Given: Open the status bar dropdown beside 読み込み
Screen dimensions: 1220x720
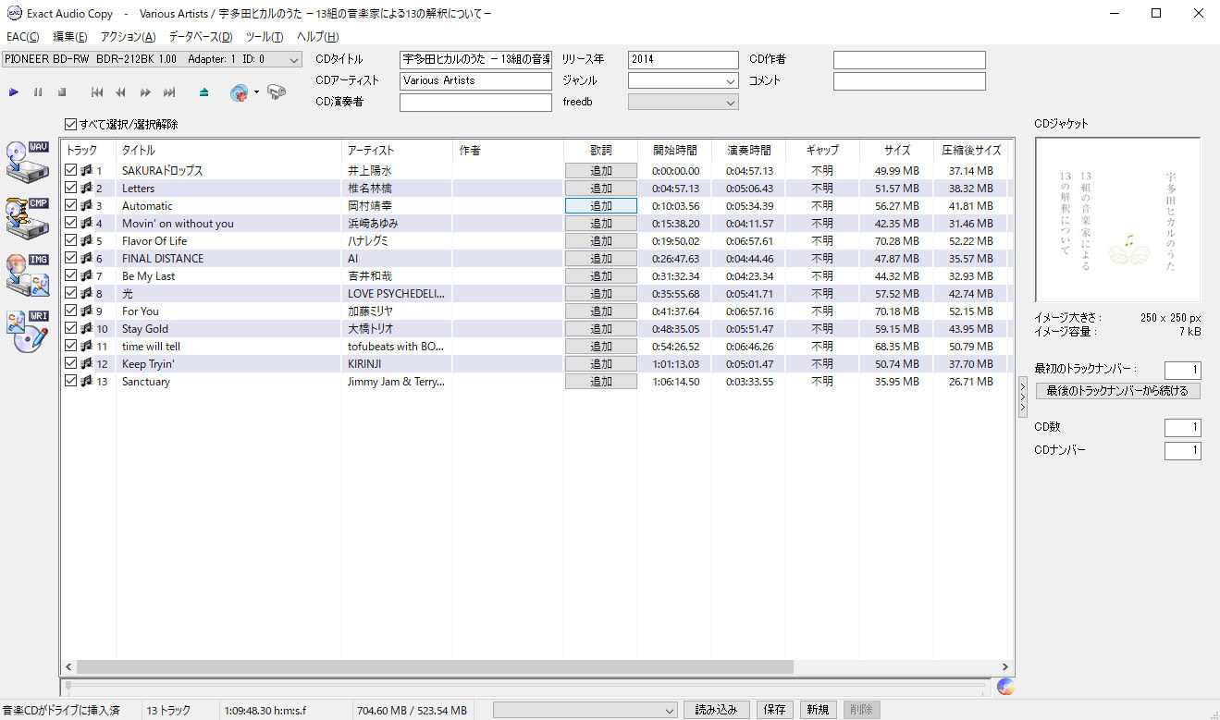Looking at the screenshot, I should click(x=585, y=710).
